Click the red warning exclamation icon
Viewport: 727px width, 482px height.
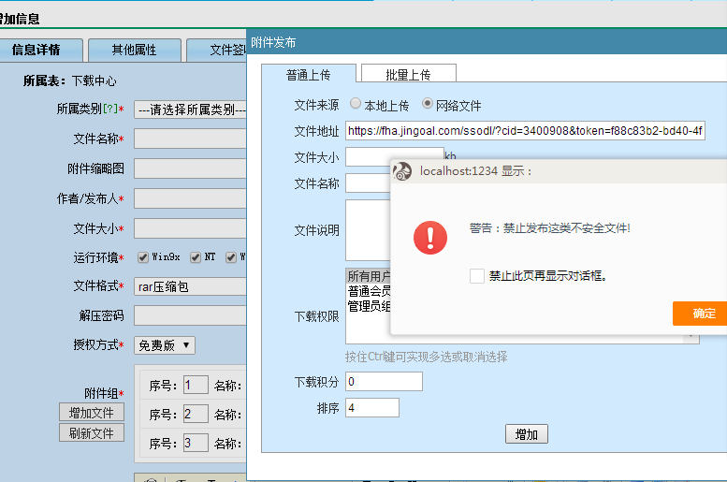430,237
